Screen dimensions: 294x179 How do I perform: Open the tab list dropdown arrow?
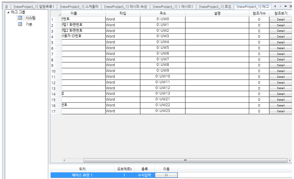click(x=286, y=6)
